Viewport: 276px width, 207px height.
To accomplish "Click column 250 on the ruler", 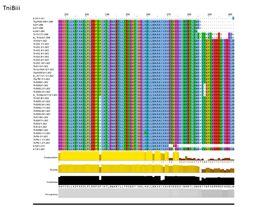I will (x=128, y=14).
